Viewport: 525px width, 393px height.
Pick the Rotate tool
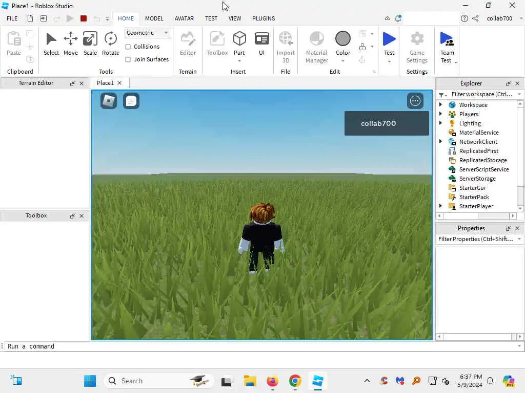point(111,43)
